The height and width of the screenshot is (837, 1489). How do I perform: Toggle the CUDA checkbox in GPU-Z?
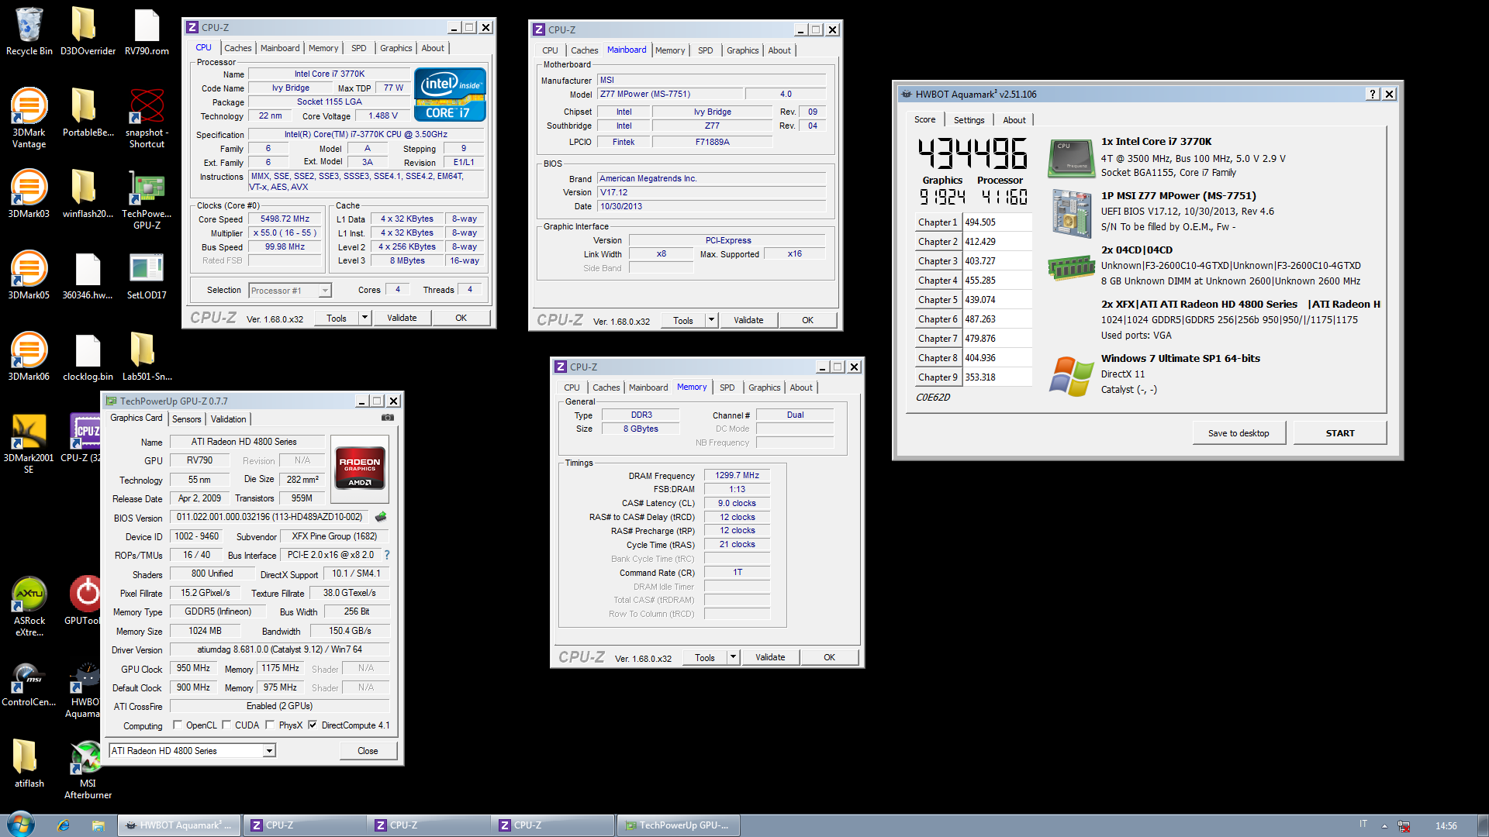(226, 725)
